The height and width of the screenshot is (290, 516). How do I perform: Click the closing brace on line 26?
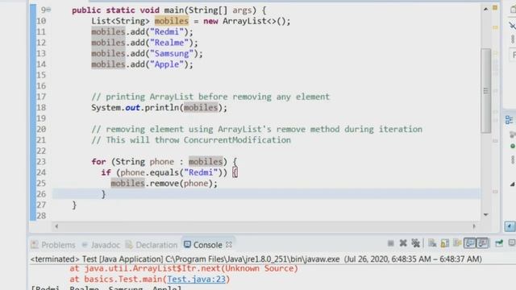[104, 194]
